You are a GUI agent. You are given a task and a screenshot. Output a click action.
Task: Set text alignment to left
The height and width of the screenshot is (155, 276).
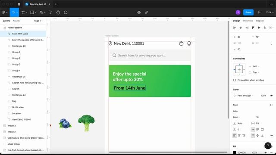(235, 136)
